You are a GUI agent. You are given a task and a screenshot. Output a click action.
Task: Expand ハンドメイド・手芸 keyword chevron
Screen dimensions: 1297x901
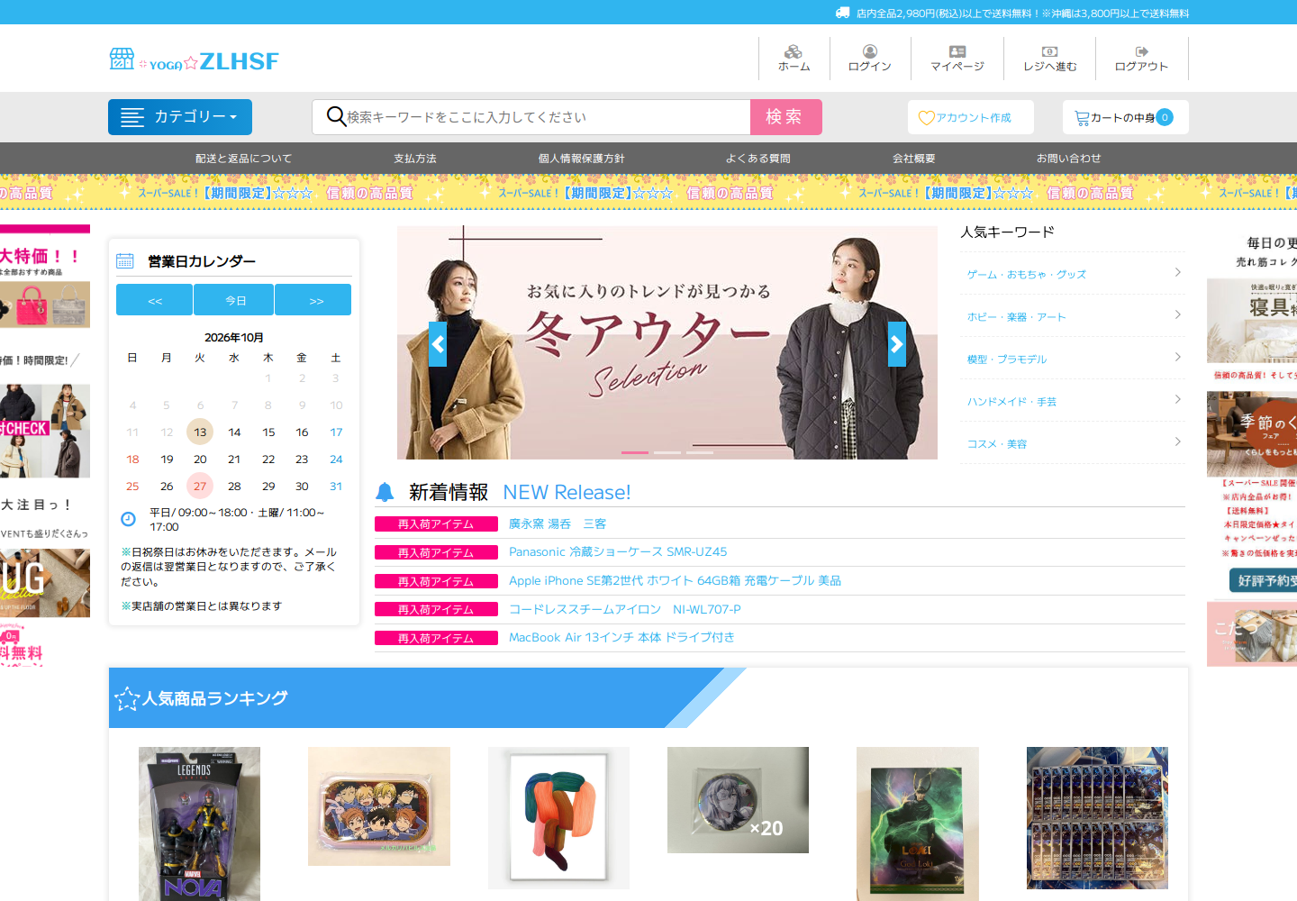point(1177,399)
